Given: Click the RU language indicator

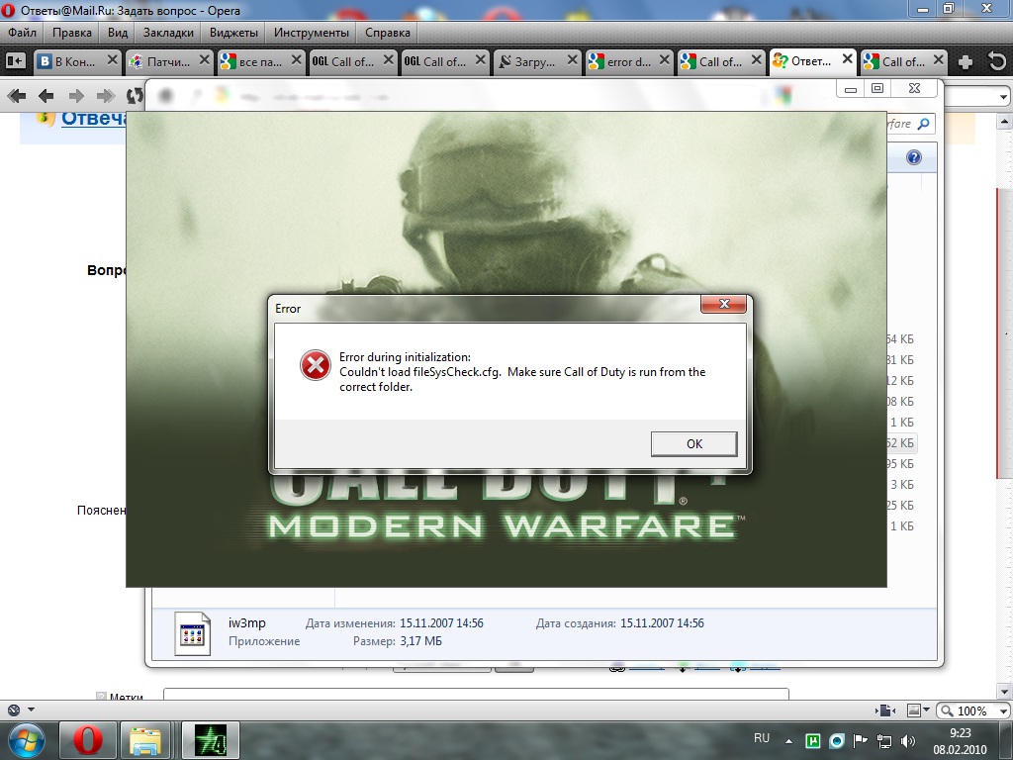Looking at the screenshot, I should click(762, 738).
